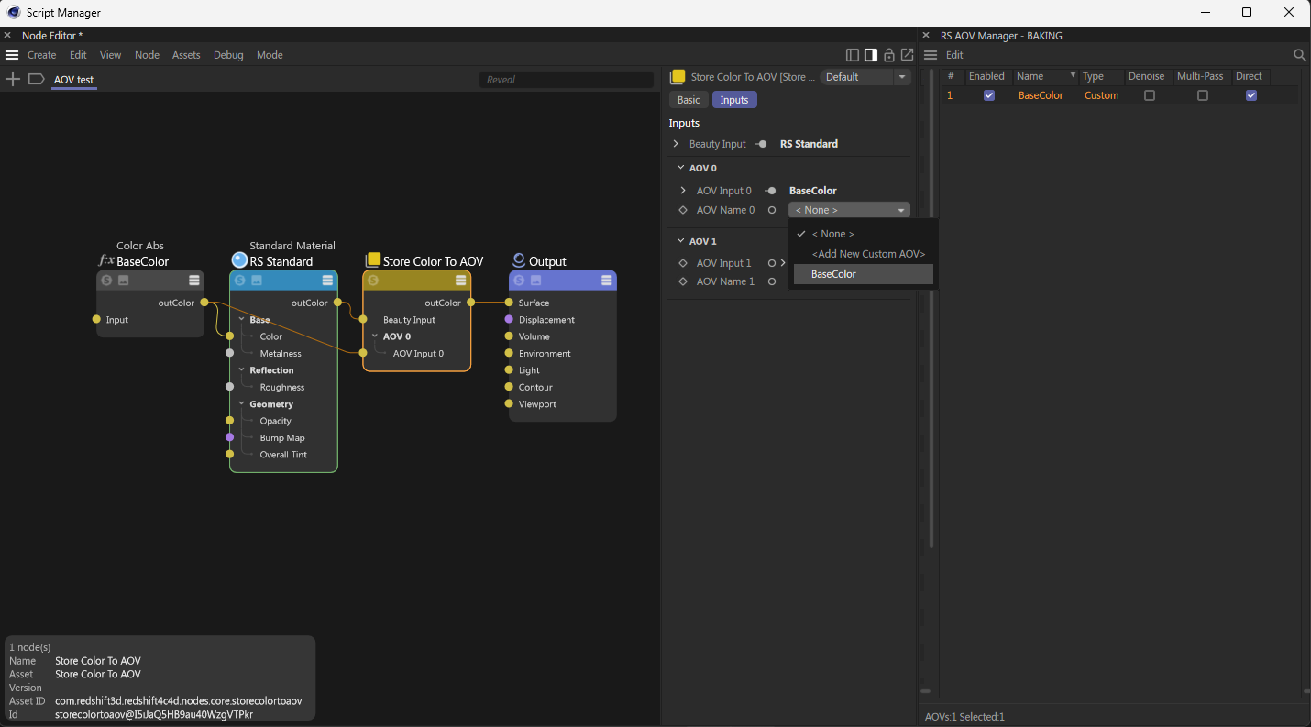Toggle the left sidebar layout icon
The image size is (1311, 727).
click(853, 55)
